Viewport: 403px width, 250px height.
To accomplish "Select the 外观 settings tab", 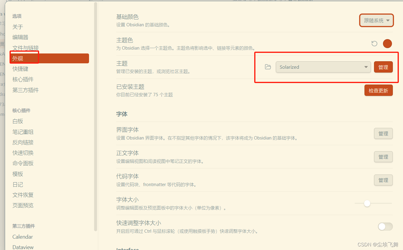I will tap(49, 58).
